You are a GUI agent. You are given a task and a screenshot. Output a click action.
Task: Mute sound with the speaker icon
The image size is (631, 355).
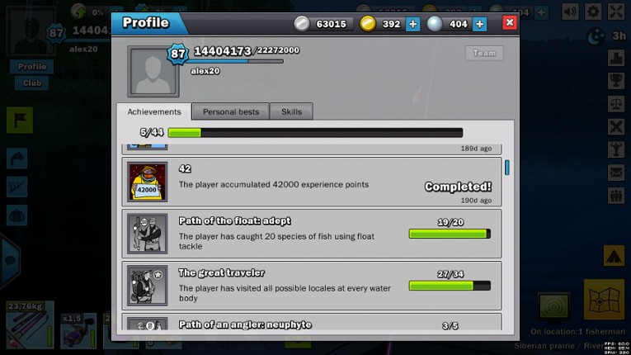[570, 12]
